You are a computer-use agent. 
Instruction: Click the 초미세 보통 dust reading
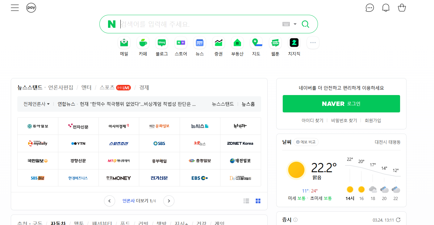click(x=321, y=198)
